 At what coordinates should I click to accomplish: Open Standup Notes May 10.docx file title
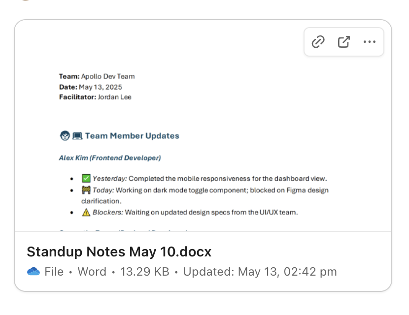click(119, 252)
